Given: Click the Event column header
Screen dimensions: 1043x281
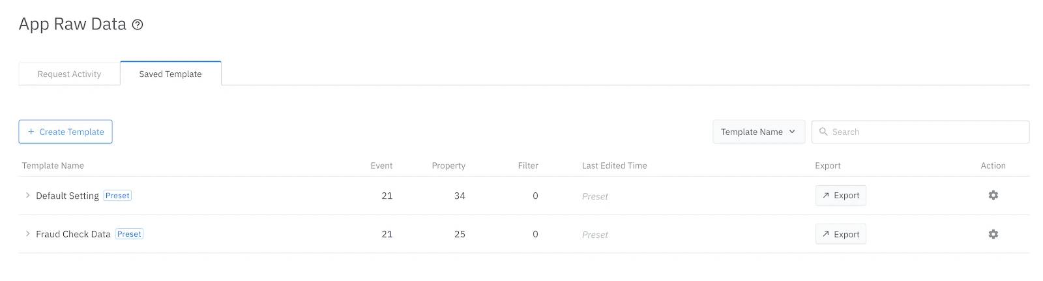Looking at the screenshot, I should pyautogui.click(x=381, y=166).
